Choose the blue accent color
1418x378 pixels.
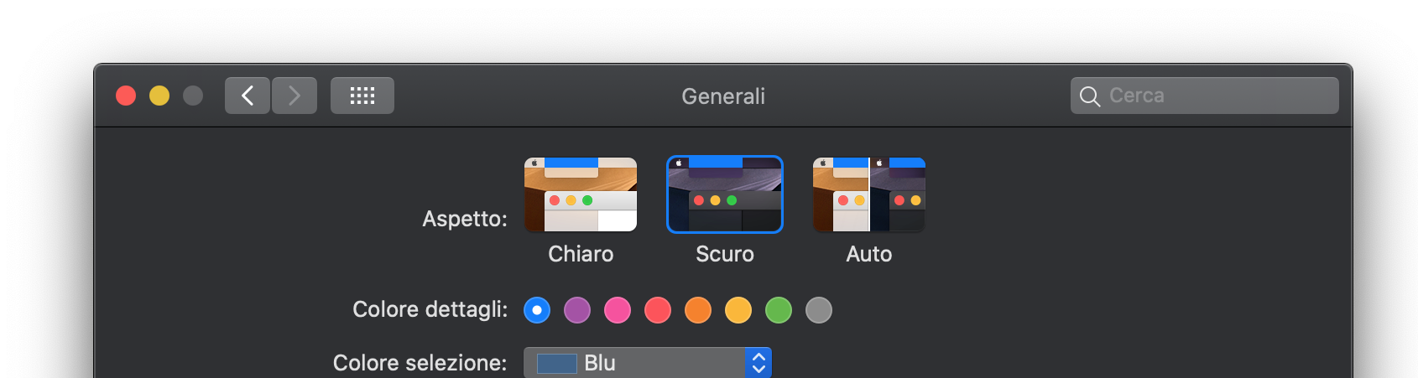(x=537, y=310)
